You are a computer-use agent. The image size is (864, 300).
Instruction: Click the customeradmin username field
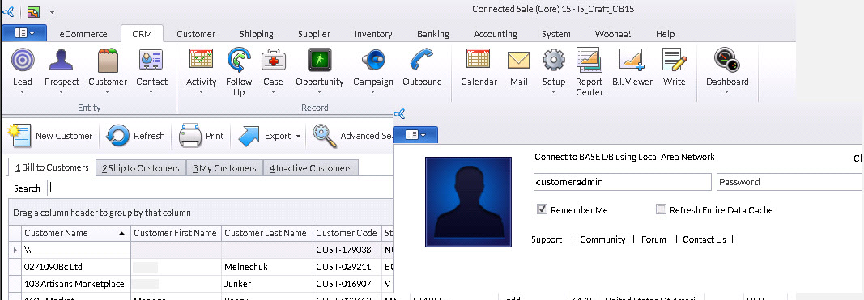(x=622, y=182)
